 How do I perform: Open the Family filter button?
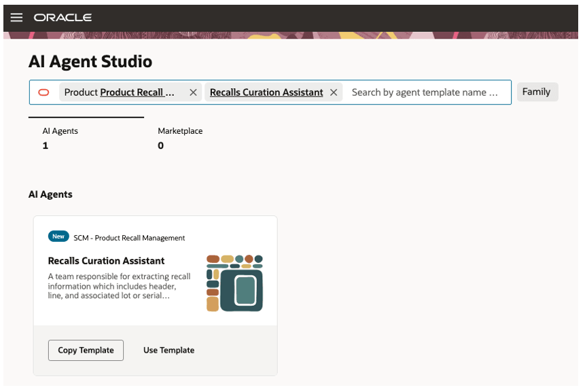pos(537,92)
